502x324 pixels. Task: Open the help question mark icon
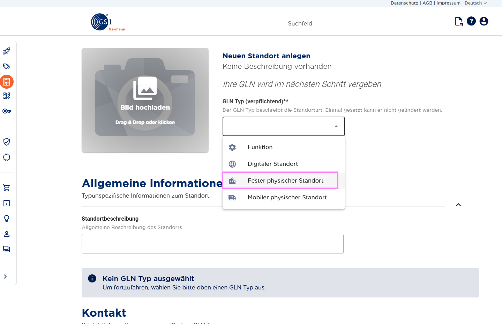pyautogui.click(x=471, y=21)
